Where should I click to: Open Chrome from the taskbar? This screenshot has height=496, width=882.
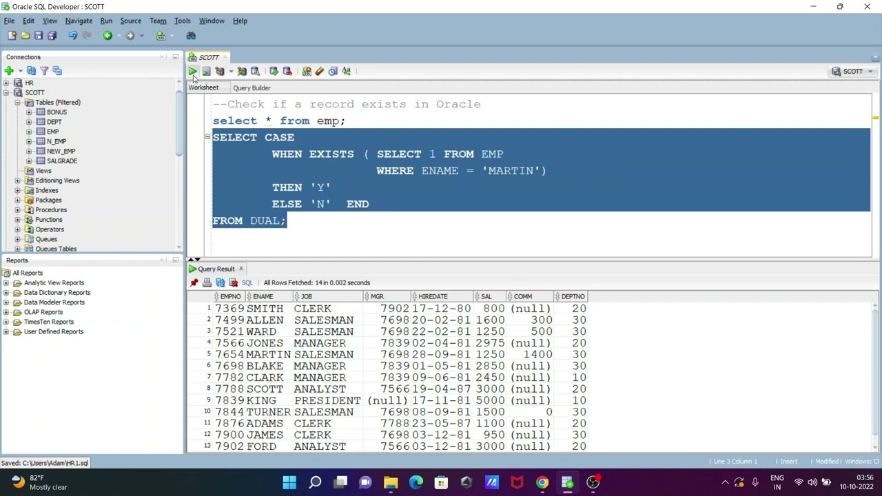(542, 482)
